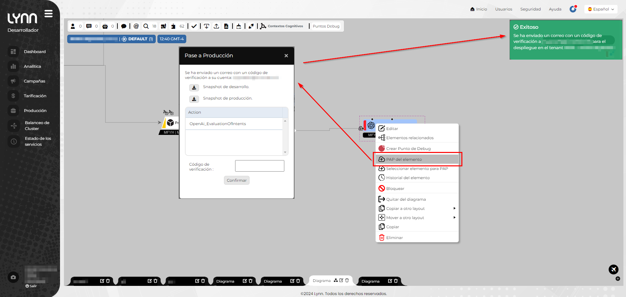The width and height of the screenshot is (626, 297).
Task: Expand the Copiar a otro layout submenu
Action: 454,209
